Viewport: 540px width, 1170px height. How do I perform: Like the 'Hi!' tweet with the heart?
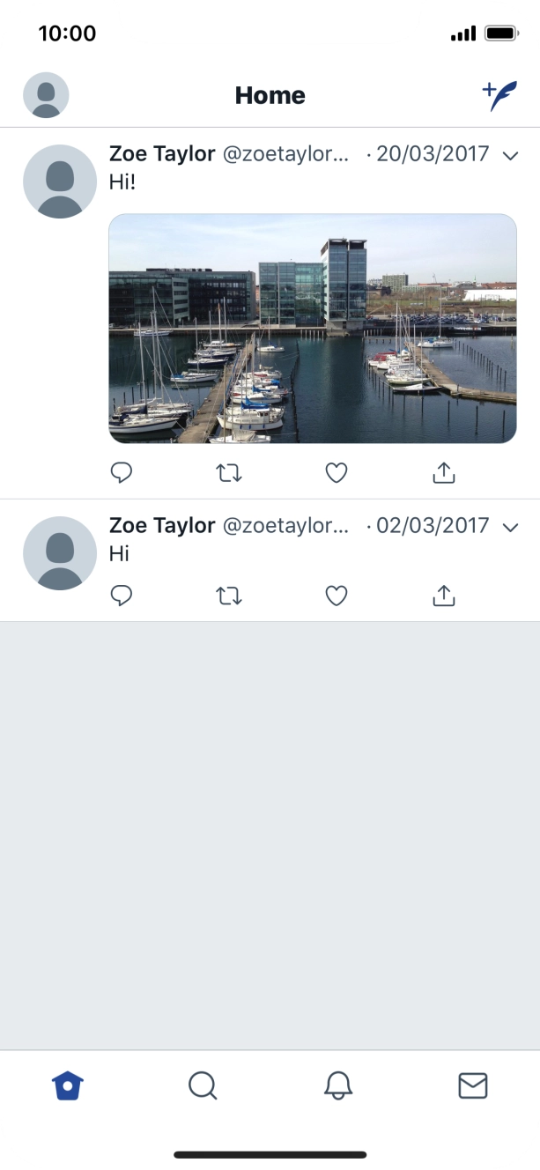click(x=336, y=472)
